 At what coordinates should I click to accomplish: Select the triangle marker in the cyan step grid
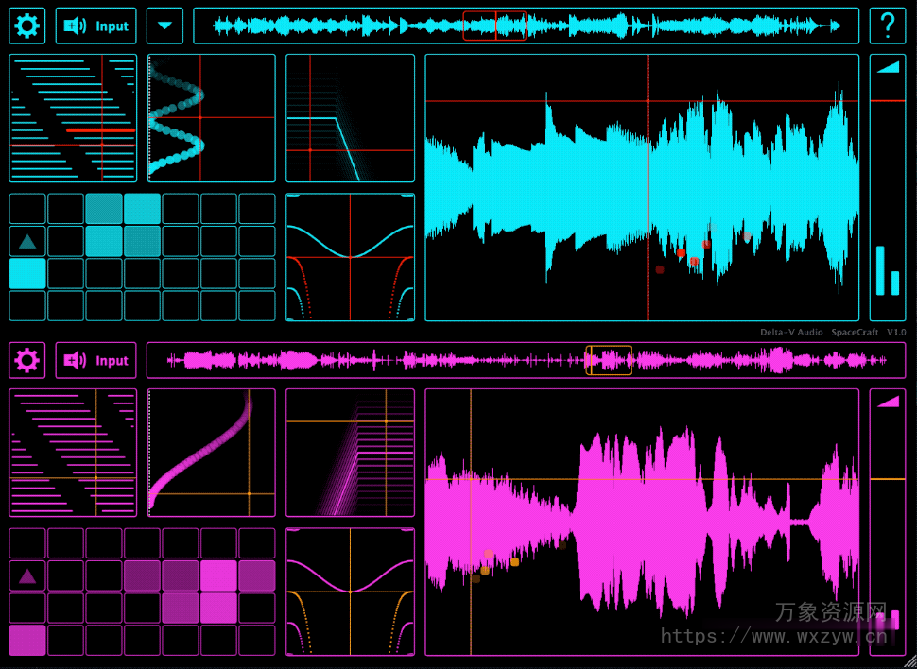(28, 239)
